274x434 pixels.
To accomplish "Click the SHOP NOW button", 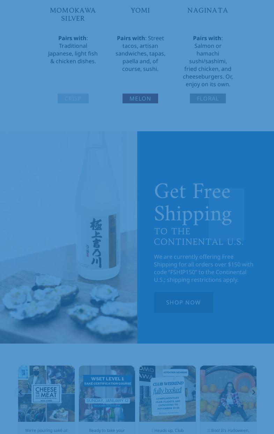I will click(x=184, y=302).
